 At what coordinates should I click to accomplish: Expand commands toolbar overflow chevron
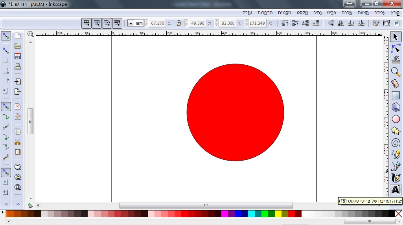18,205
